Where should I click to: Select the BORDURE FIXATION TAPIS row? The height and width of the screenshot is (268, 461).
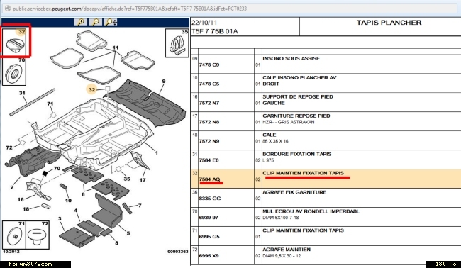point(326,160)
